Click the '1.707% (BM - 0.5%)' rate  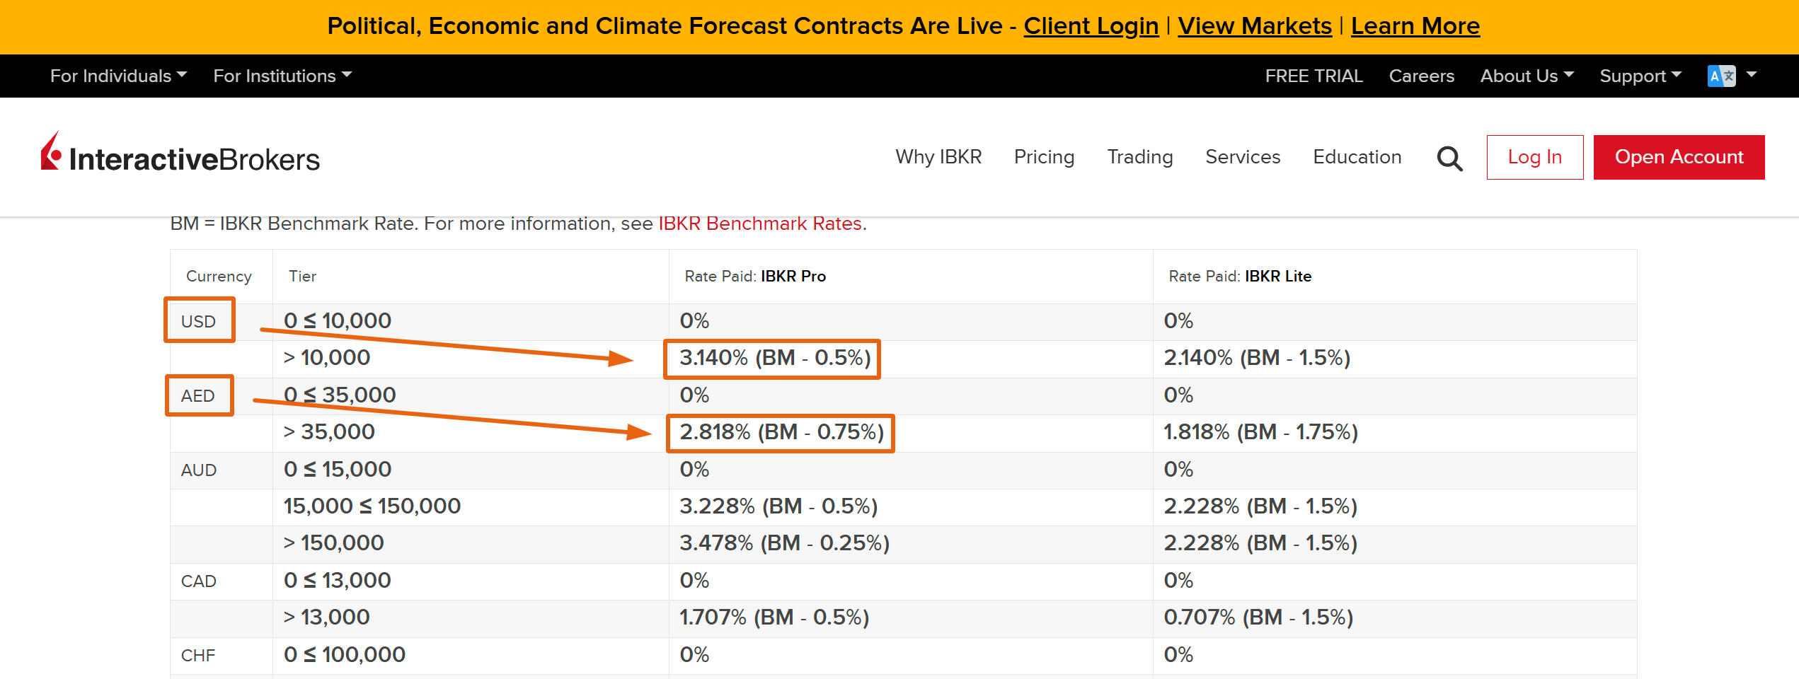coord(774,617)
